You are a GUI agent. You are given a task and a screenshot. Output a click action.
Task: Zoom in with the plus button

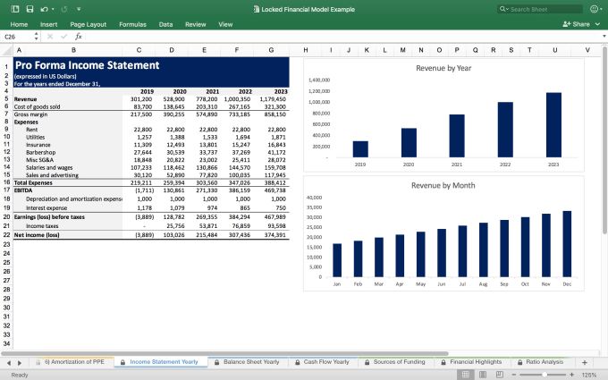pos(571,375)
